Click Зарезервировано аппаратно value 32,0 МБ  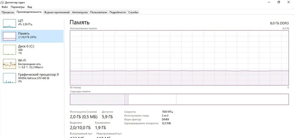pos(166,123)
